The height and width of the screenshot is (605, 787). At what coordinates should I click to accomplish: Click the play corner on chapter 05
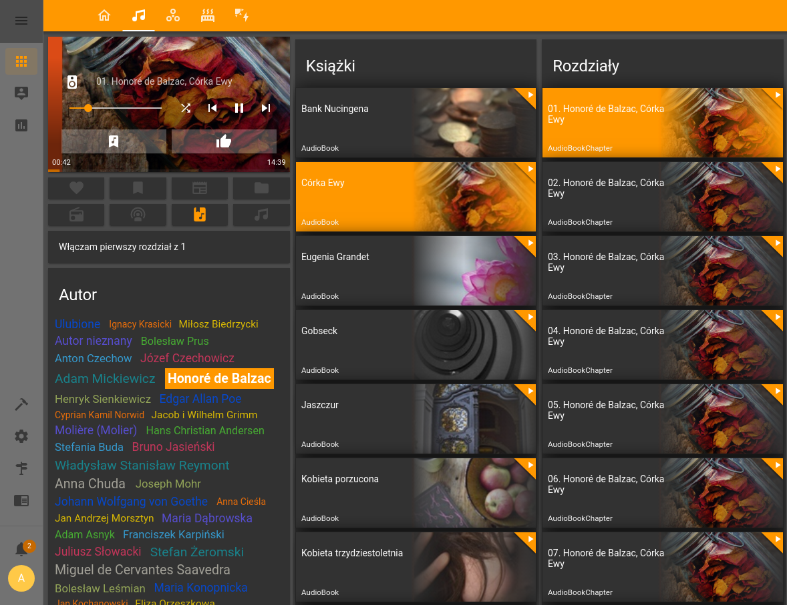pos(776,391)
